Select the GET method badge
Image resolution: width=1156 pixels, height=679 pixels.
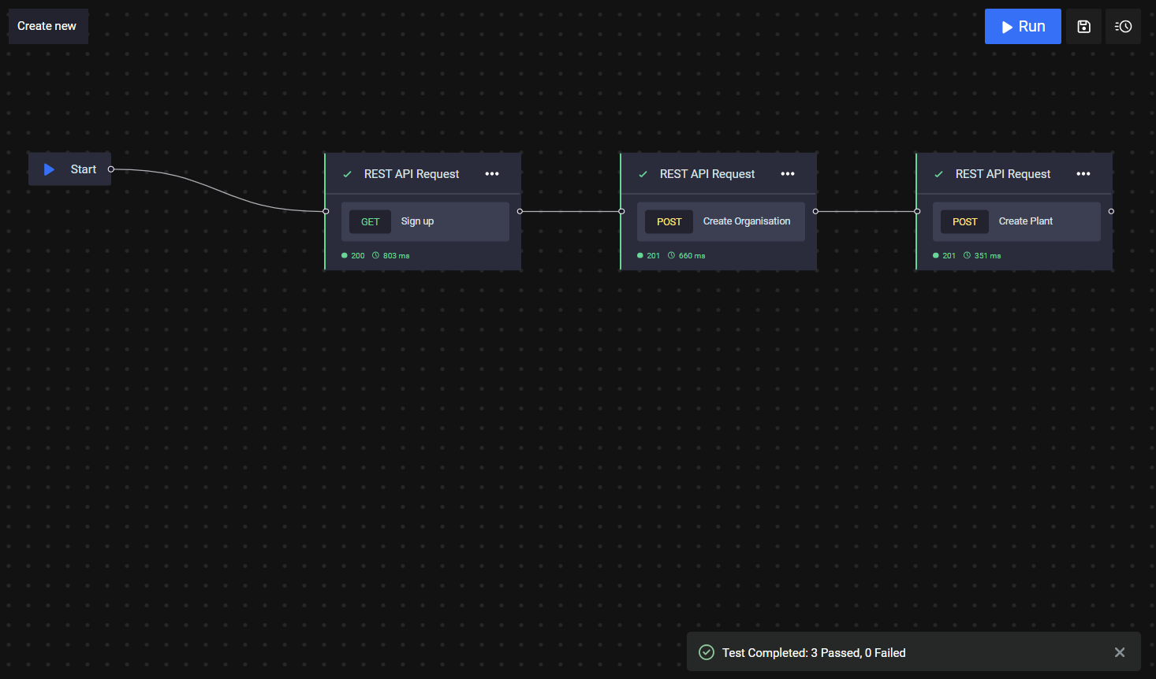[x=370, y=222]
